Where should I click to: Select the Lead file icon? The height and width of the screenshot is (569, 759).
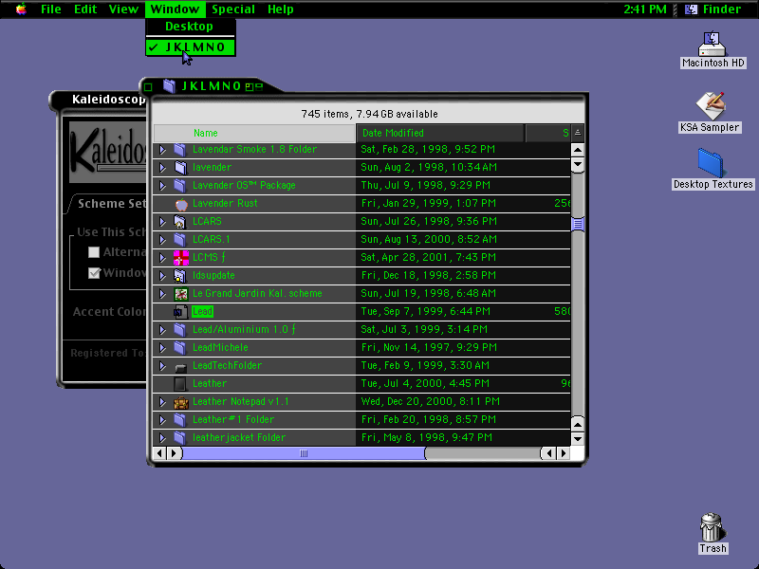(x=180, y=312)
